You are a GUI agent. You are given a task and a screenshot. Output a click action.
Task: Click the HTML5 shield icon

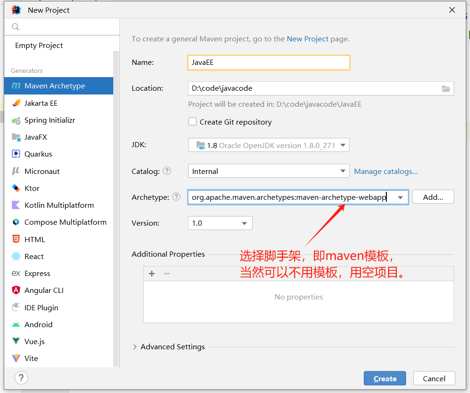(16, 239)
